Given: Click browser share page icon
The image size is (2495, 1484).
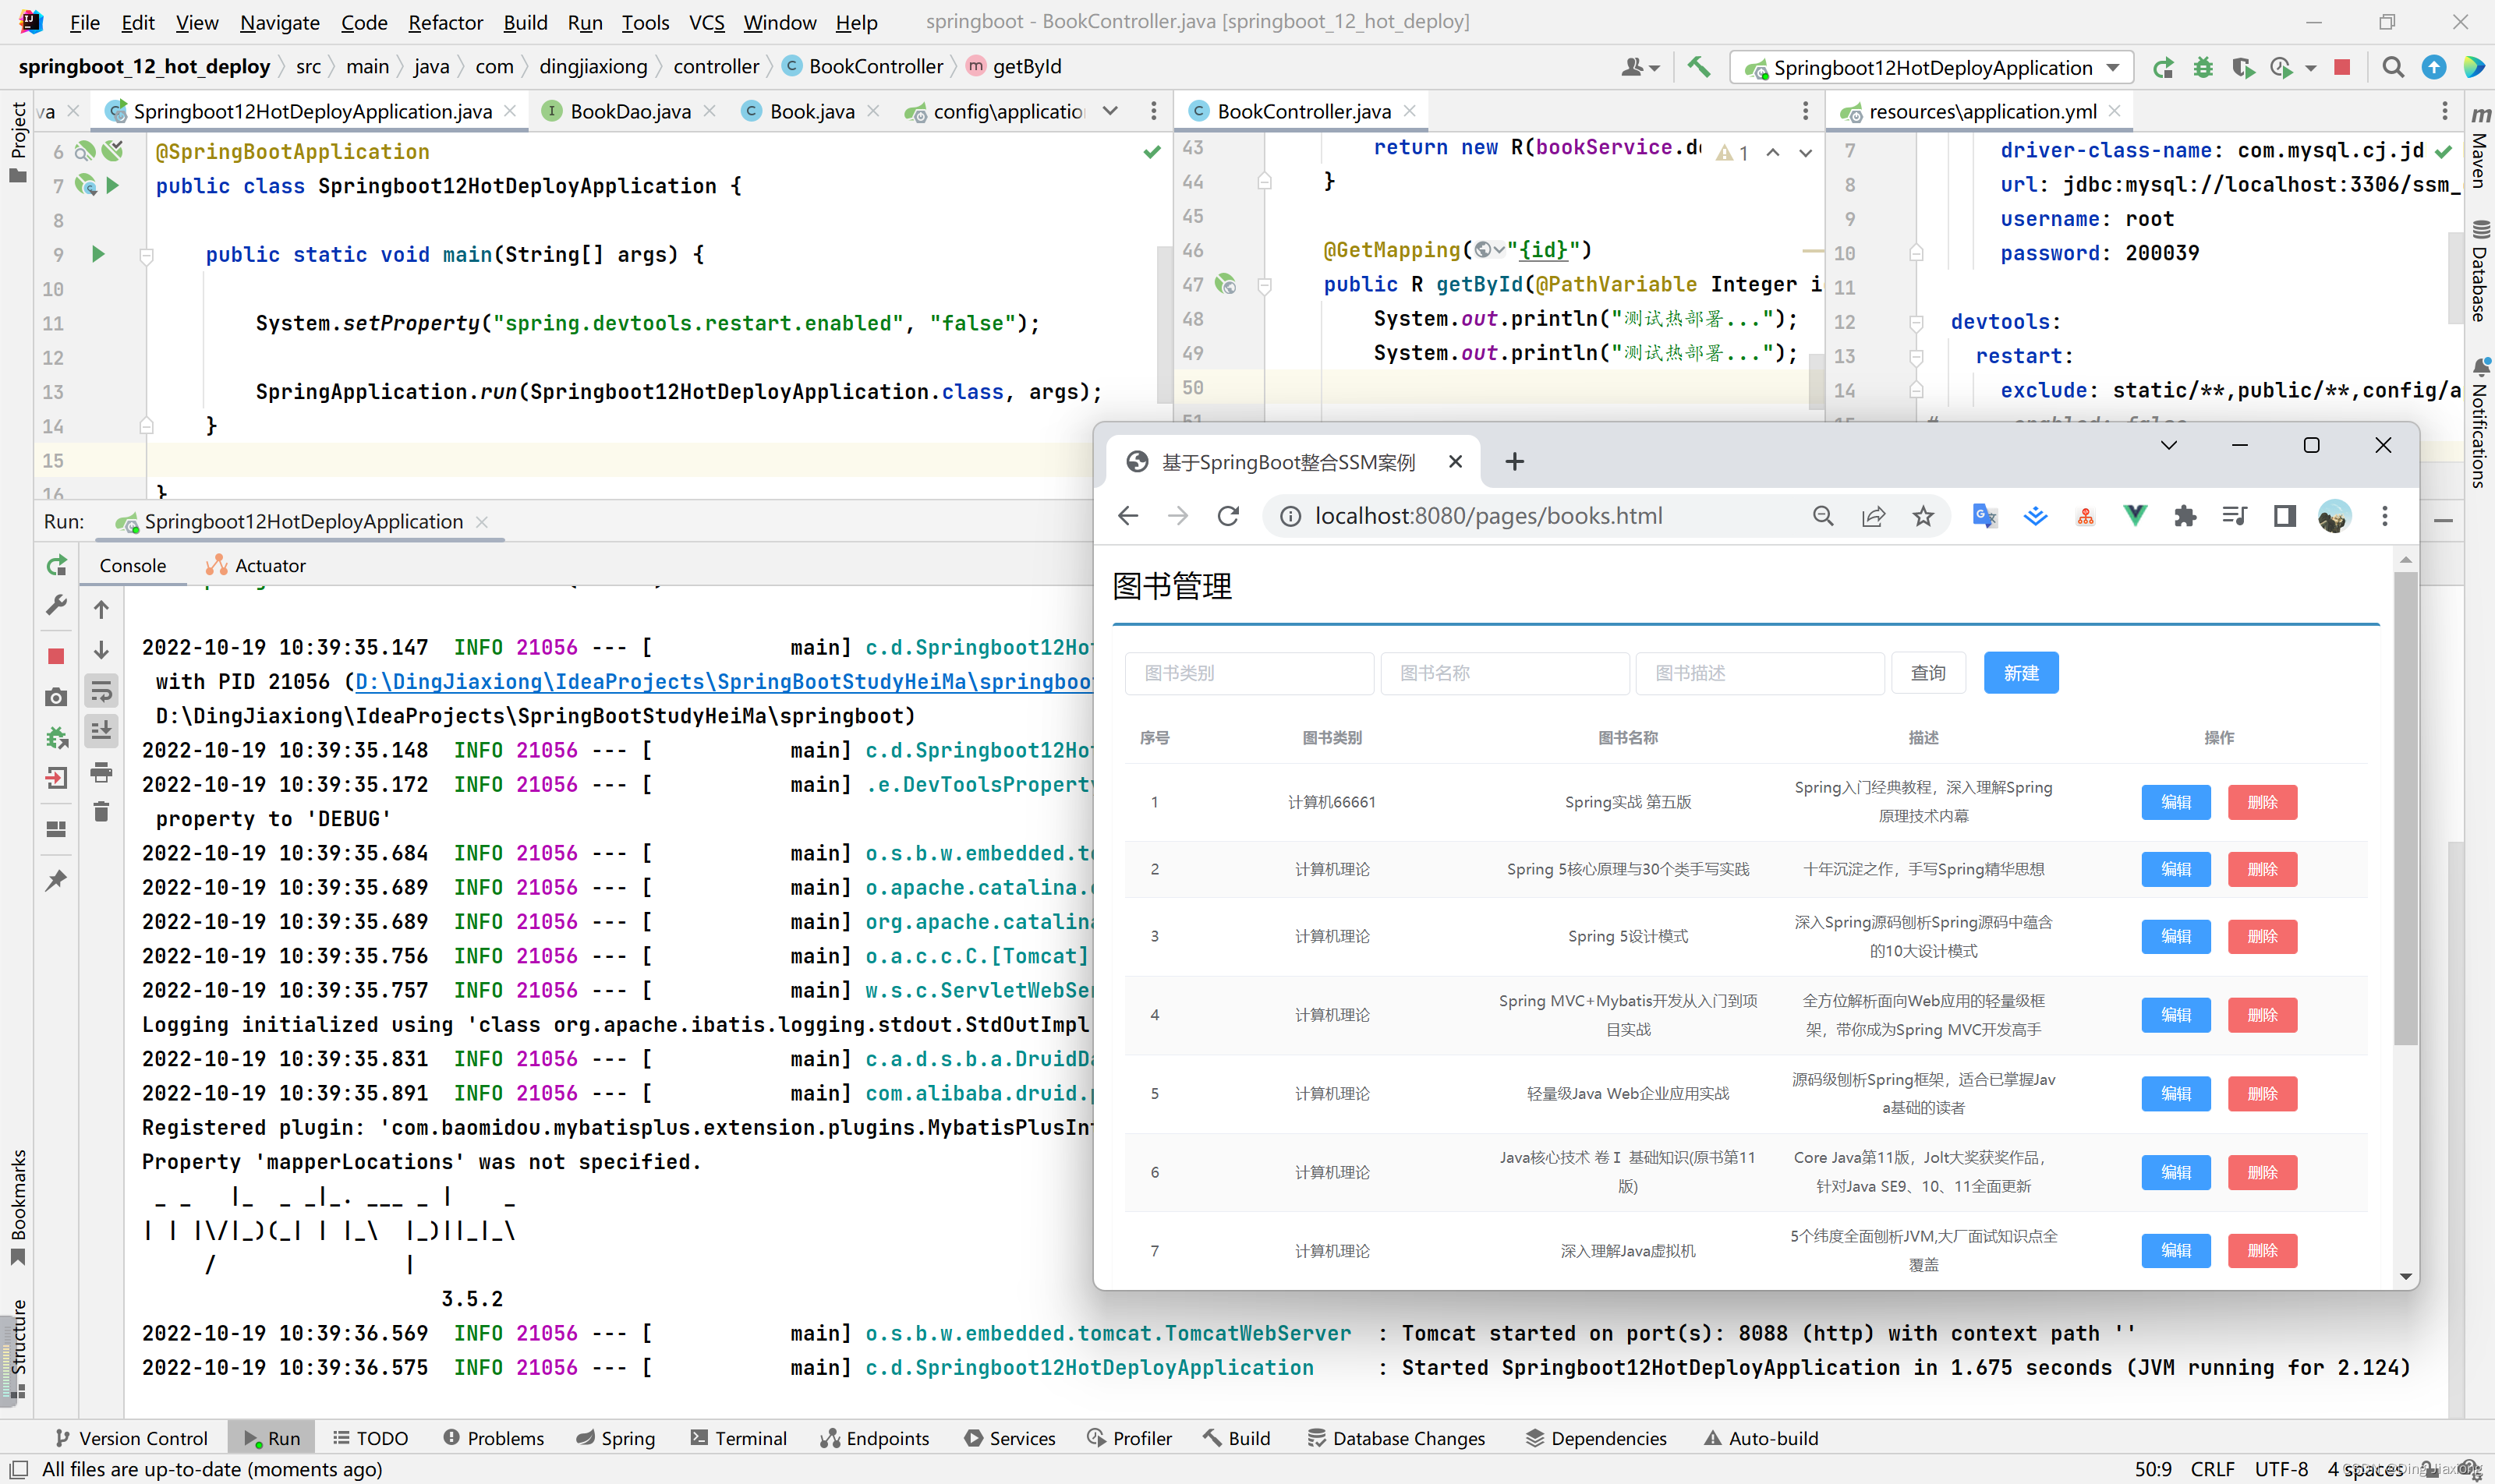Looking at the screenshot, I should point(1873,516).
